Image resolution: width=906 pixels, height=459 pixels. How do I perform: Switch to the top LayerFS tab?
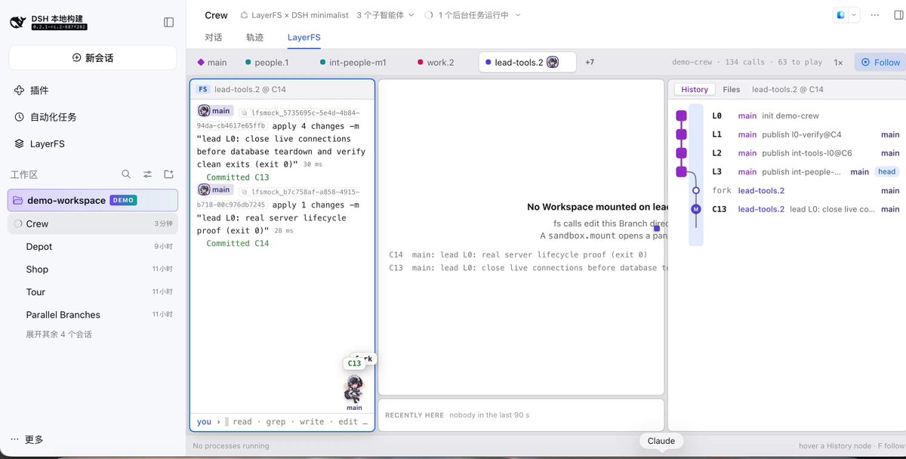tap(304, 37)
